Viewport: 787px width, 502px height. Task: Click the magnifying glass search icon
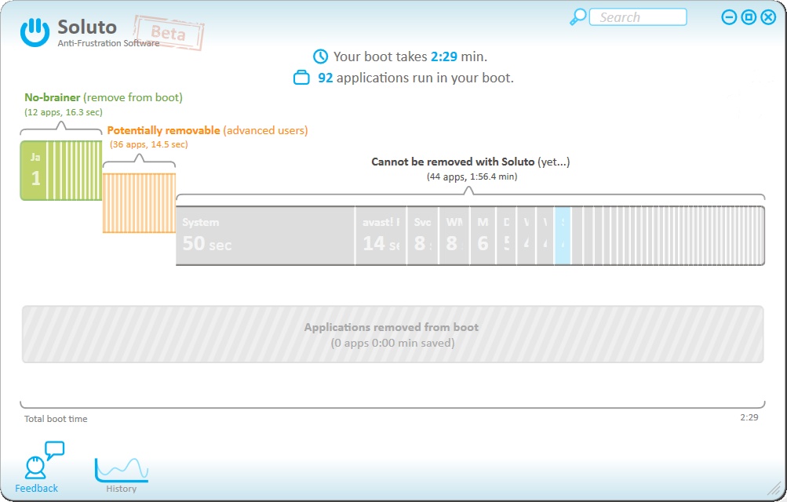click(577, 17)
